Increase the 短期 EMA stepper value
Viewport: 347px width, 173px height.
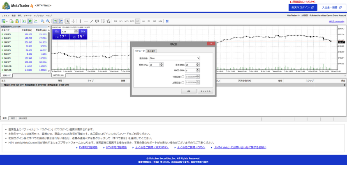pos(161,64)
